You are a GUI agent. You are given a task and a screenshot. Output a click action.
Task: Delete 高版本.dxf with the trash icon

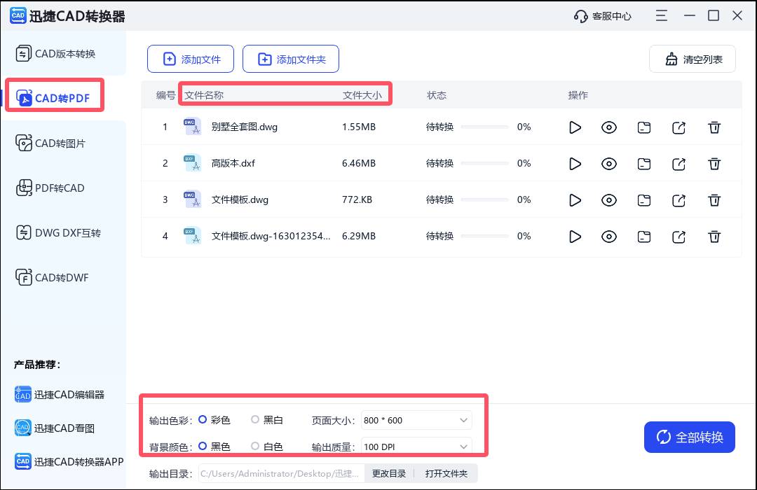[714, 164]
